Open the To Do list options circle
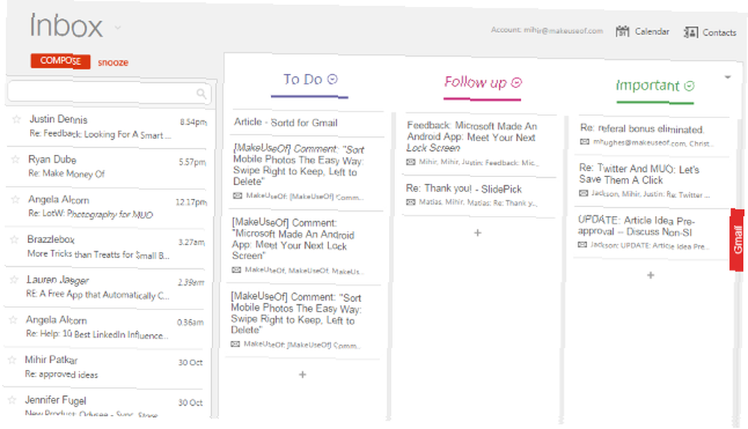This screenshot has width=748, height=429. point(333,79)
